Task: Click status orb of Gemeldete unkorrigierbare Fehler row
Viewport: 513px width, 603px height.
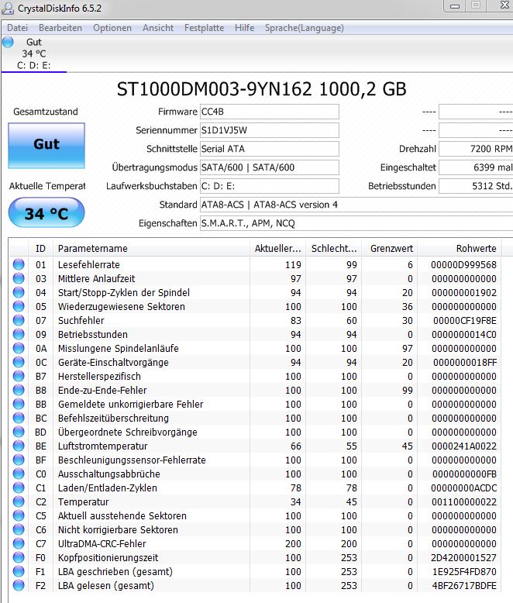Action: tap(19, 404)
